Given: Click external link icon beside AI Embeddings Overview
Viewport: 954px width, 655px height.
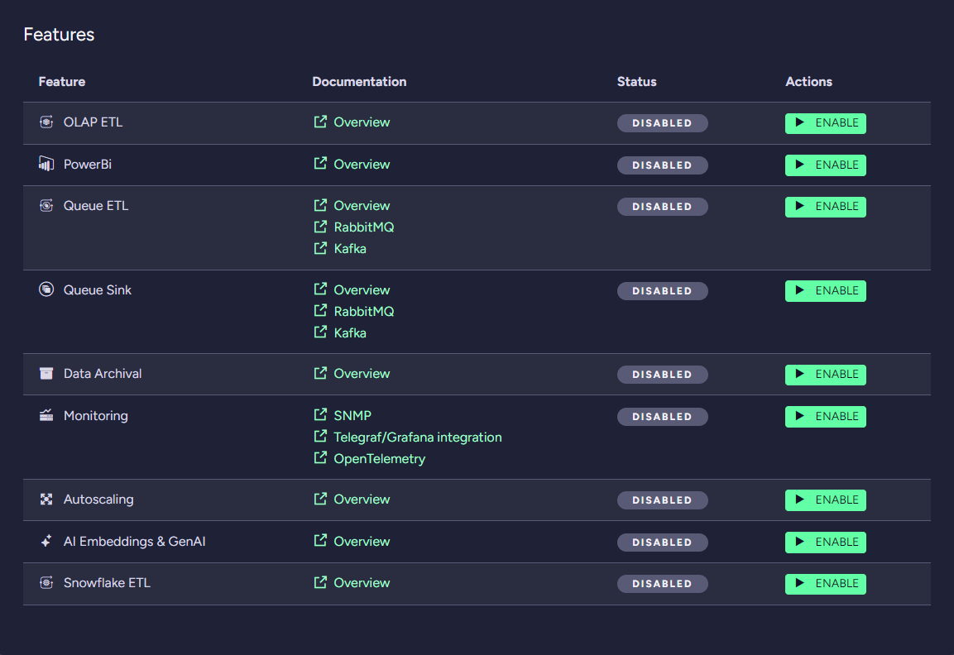Looking at the screenshot, I should [x=320, y=541].
